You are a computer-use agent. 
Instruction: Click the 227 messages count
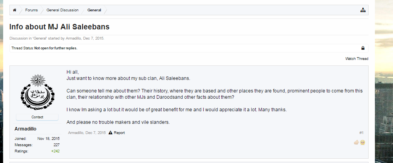click(x=56, y=145)
